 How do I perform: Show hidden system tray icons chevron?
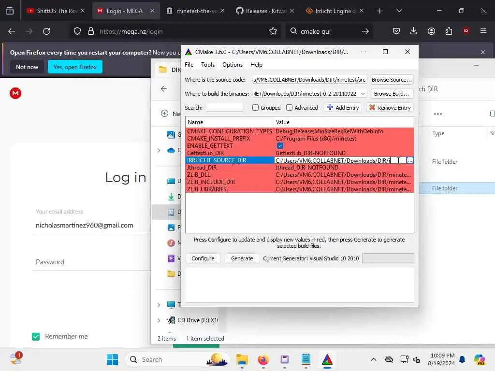pyautogui.click(x=374, y=359)
